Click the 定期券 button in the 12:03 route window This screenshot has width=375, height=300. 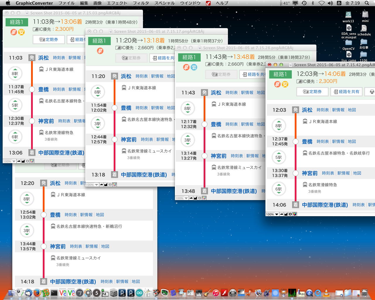(312, 92)
